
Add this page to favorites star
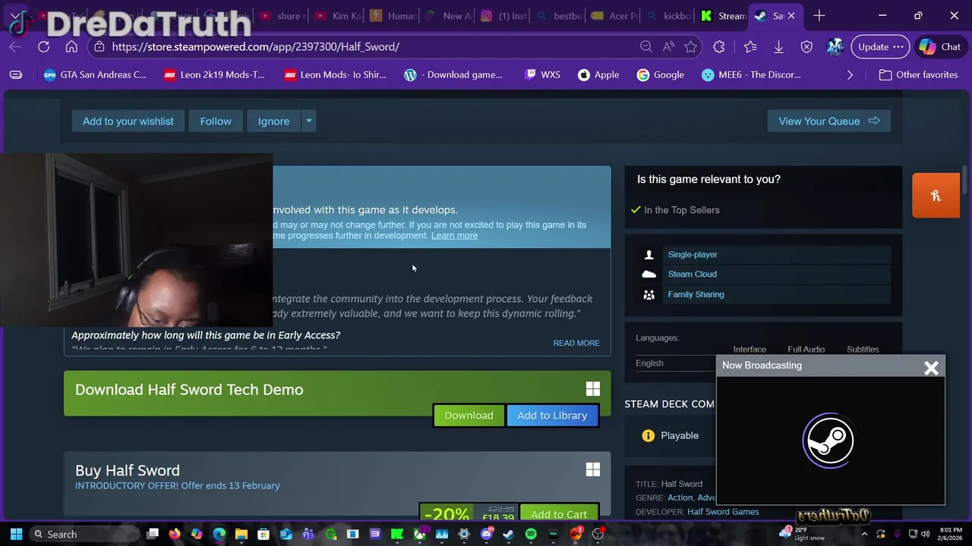click(690, 47)
